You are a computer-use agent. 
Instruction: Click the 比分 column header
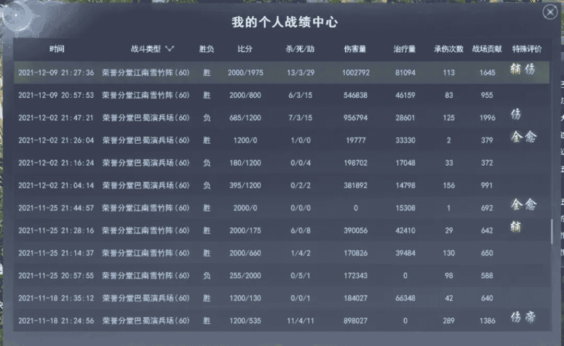pyautogui.click(x=244, y=50)
